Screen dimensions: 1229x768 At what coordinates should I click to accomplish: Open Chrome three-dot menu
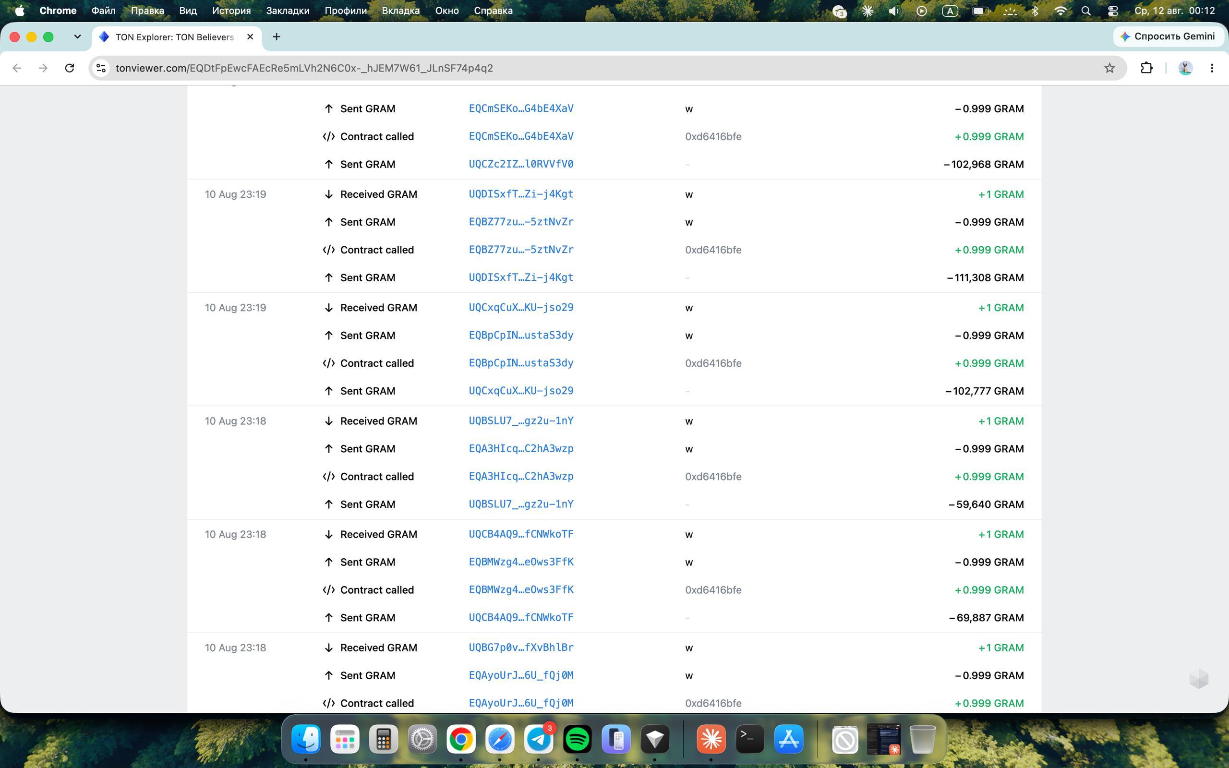click(x=1212, y=68)
